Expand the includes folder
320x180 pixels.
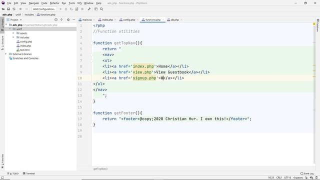[13, 37]
